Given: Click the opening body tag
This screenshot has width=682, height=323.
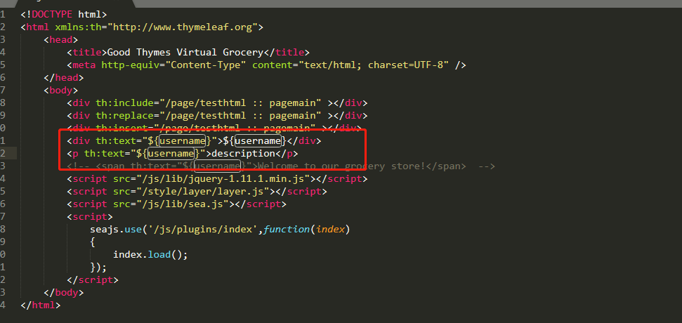Looking at the screenshot, I should [61, 91].
